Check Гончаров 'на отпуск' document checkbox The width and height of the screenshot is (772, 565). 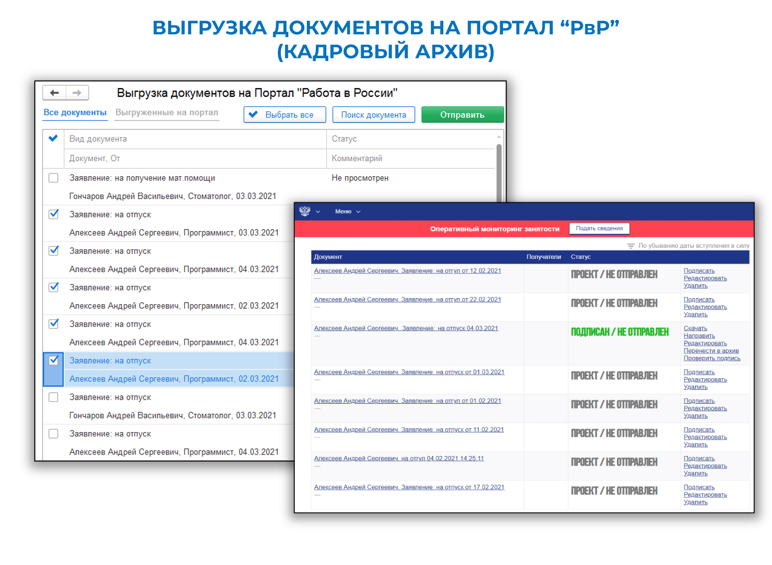(53, 397)
